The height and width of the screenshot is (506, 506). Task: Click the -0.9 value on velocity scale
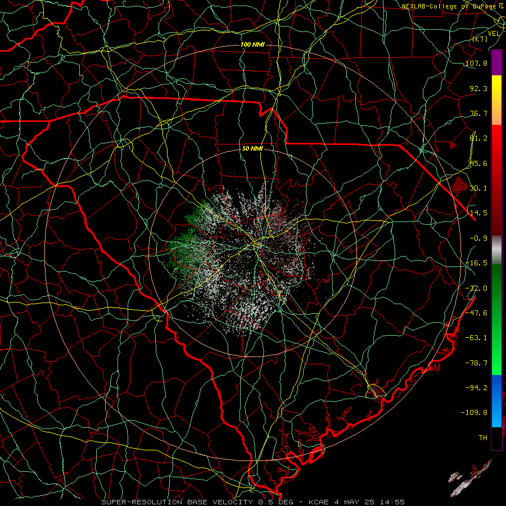(x=478, y=238)
